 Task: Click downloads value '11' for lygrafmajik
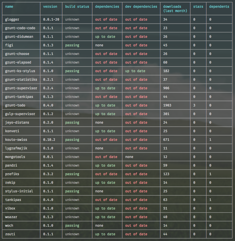click(165, 148)
